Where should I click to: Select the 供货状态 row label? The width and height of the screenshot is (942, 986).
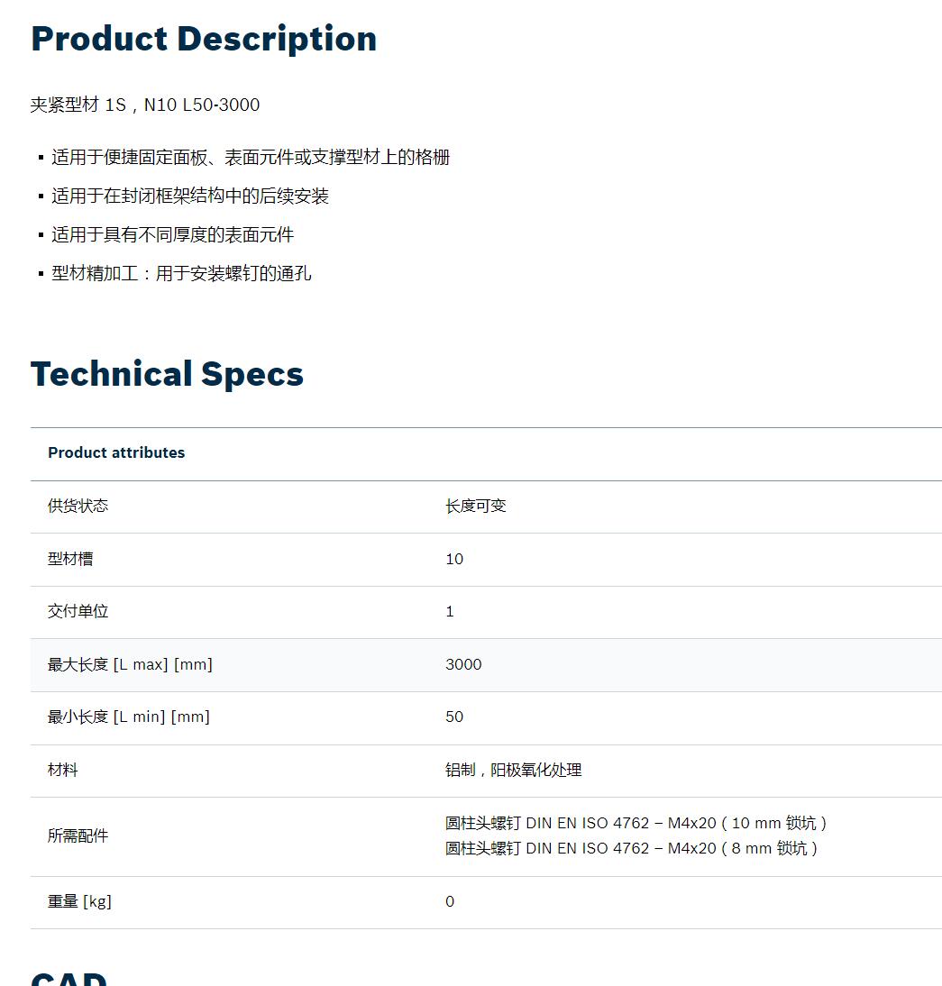point(78,507)
